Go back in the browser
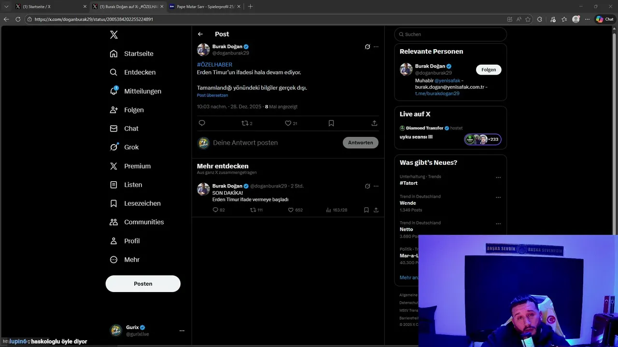The height and width of the screenshot is (347, 618). pos(6,19)
